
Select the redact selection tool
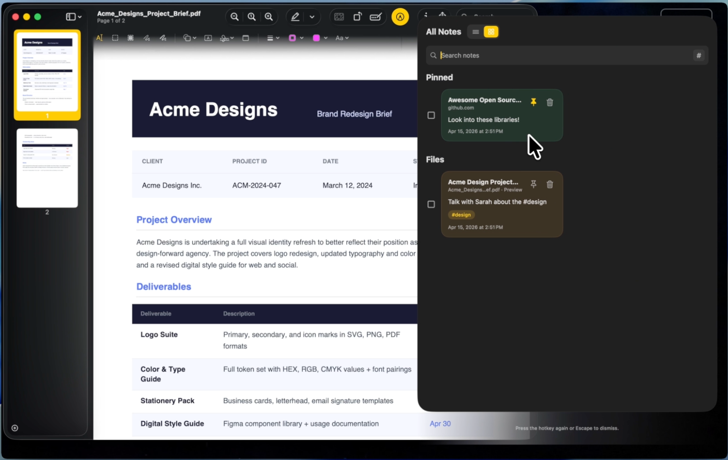coord(130,38)
